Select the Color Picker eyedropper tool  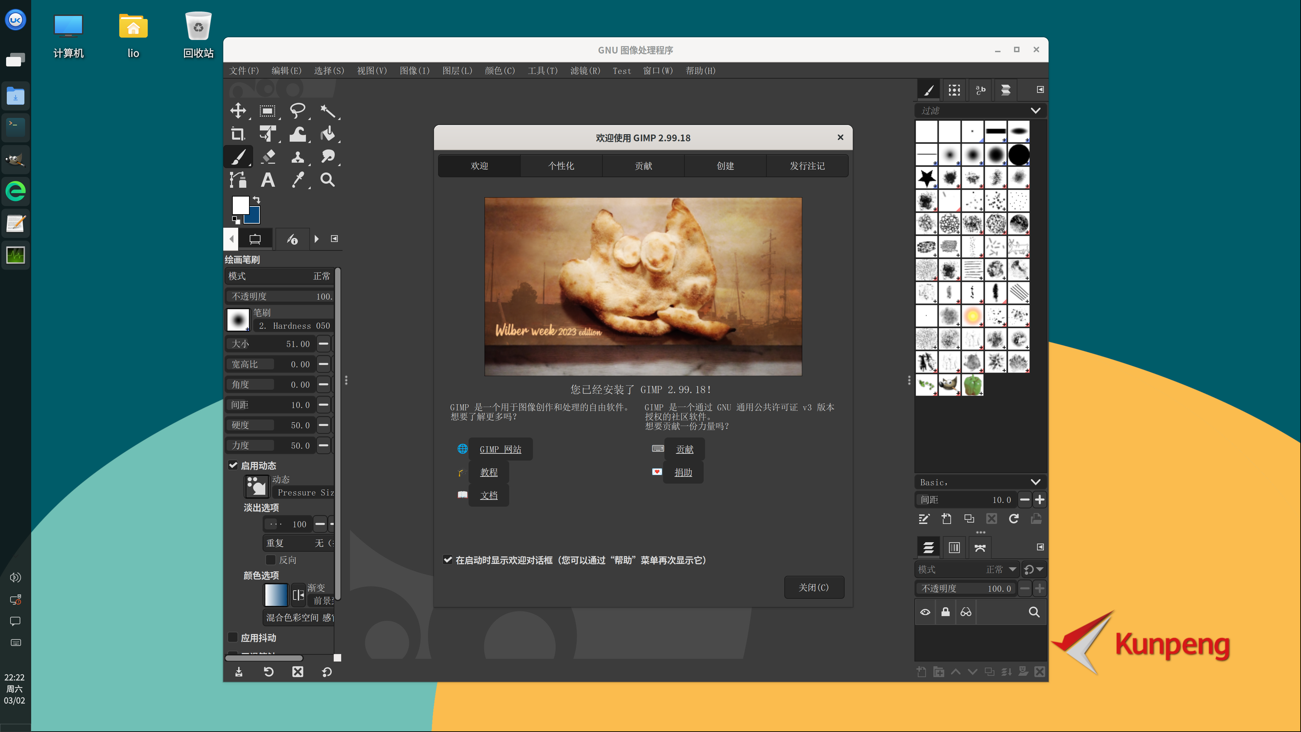click(x=298, y=180)
